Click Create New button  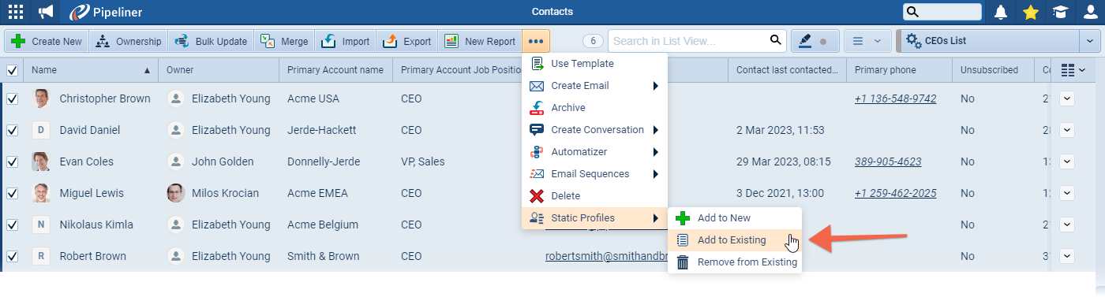[47, 42]
